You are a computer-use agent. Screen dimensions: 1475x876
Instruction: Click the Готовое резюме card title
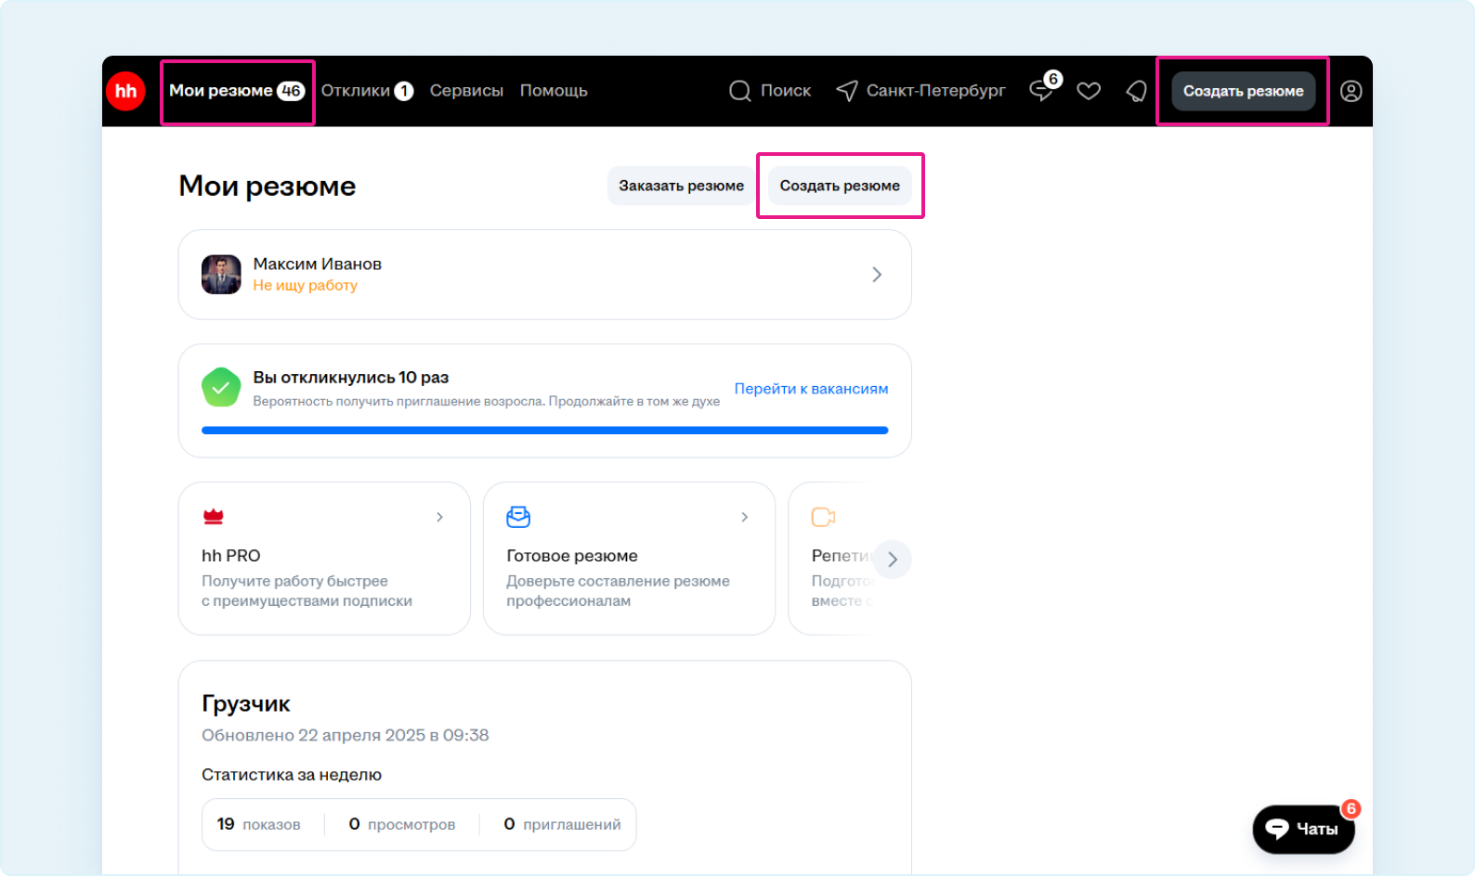(572, 556)
